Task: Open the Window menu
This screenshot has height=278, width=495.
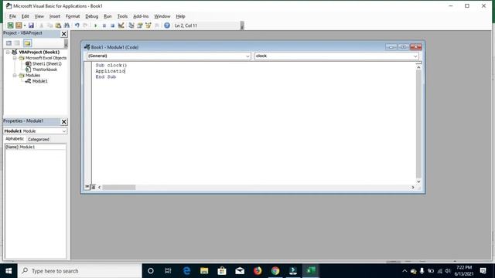Action: pos(162,16)
